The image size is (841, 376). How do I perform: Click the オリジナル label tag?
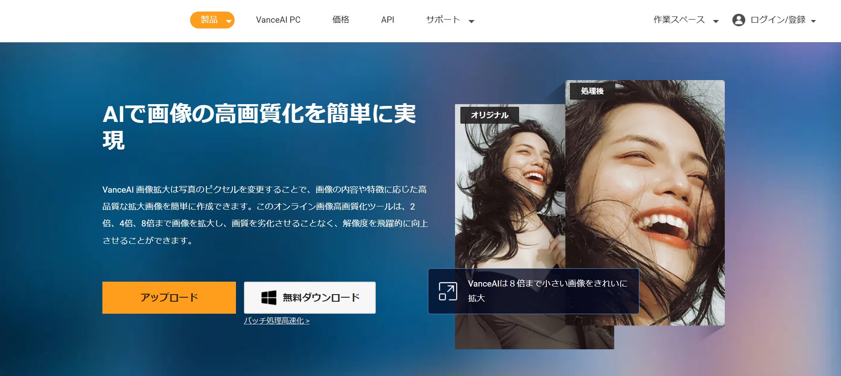[490, 115]
